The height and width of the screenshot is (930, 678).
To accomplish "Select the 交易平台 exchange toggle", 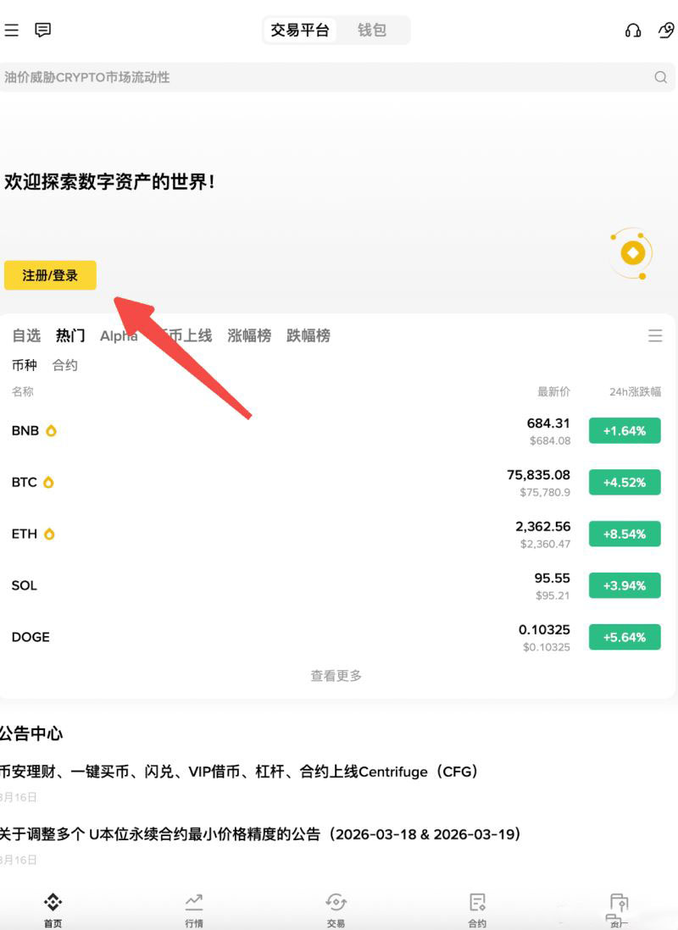I will pyautogui.click(x=300, y=30).
